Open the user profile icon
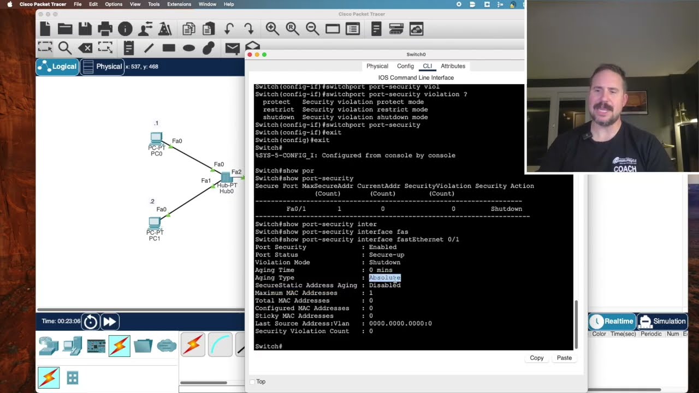699x393 pixels. (x=145, y=29)
